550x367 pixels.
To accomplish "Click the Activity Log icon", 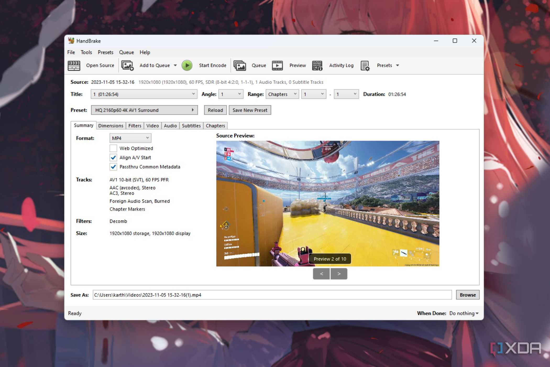I will (x=317, y=66).
